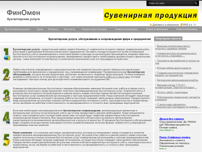Open the 'RSS 2.0' link
Screen dimensions: 202x152
coord(188,25)
